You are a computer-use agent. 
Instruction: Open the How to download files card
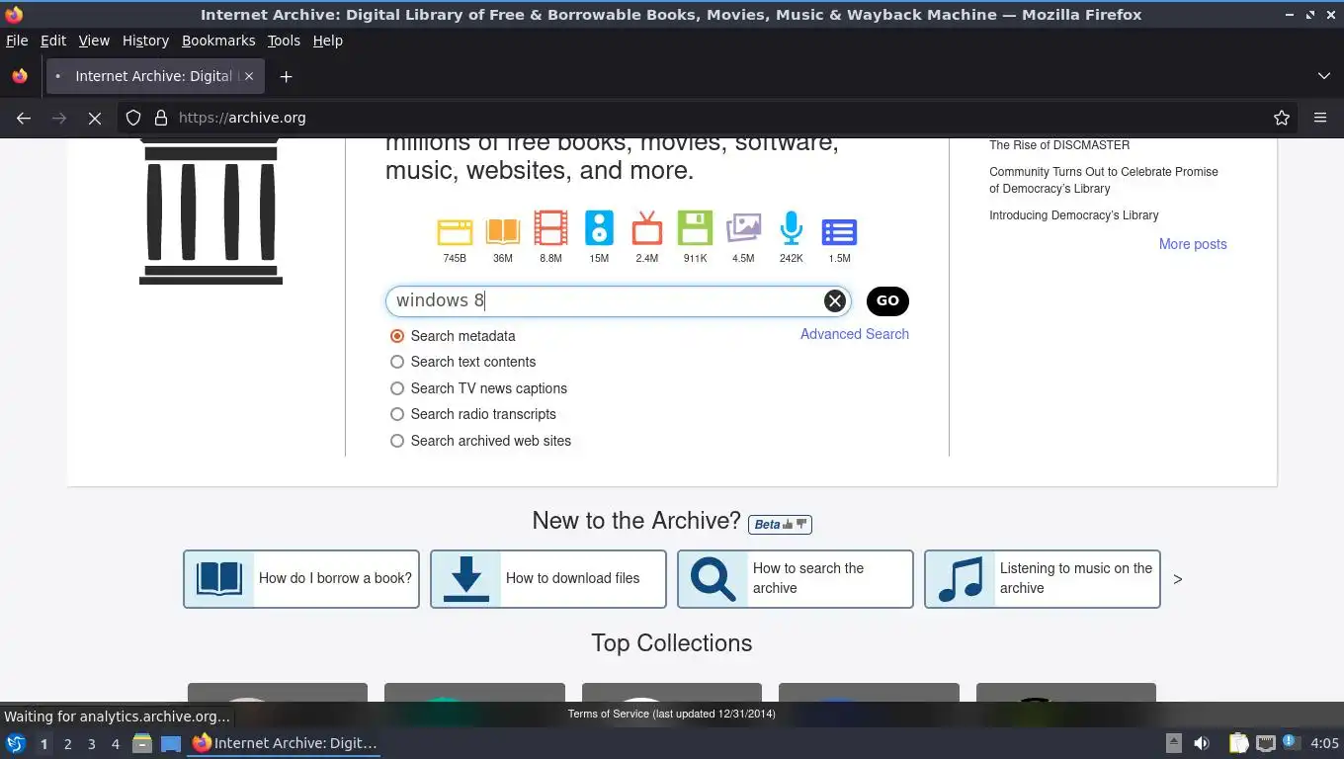click(548, 579)
